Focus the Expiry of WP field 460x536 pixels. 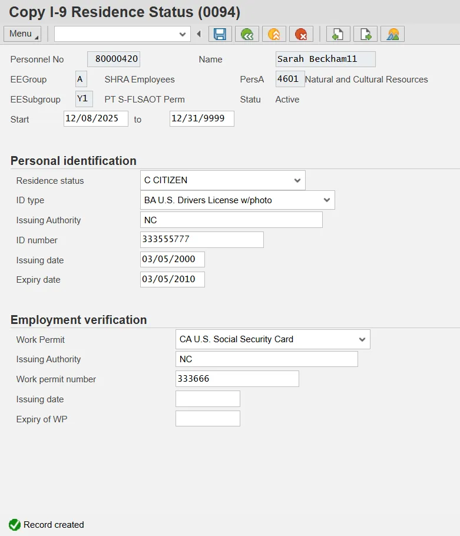click(x=207, y=419)
